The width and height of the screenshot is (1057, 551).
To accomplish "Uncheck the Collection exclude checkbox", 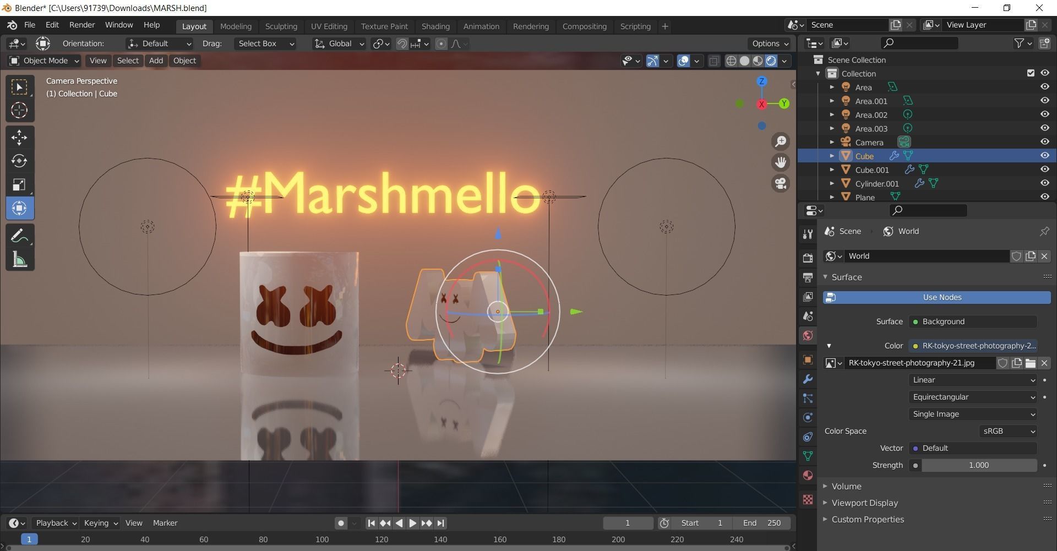I will click(1031, 73).
